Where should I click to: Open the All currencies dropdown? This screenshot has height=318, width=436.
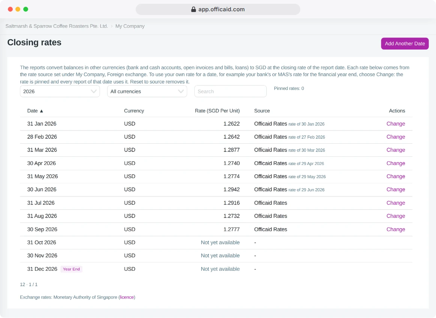147,91
